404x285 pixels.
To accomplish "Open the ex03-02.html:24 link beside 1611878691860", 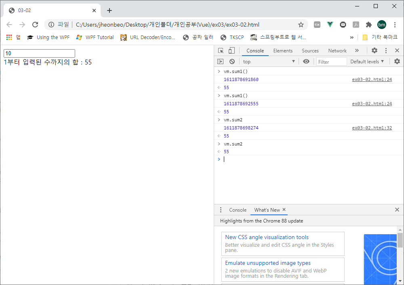I will click(372, 79).
